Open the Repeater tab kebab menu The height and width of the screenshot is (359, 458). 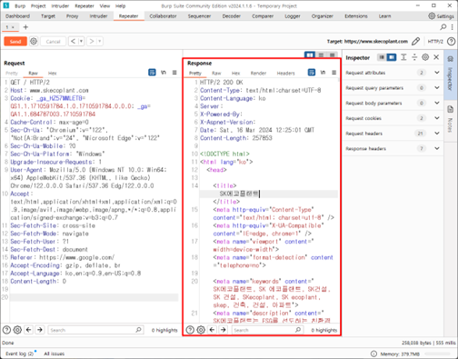click(453, 27)
